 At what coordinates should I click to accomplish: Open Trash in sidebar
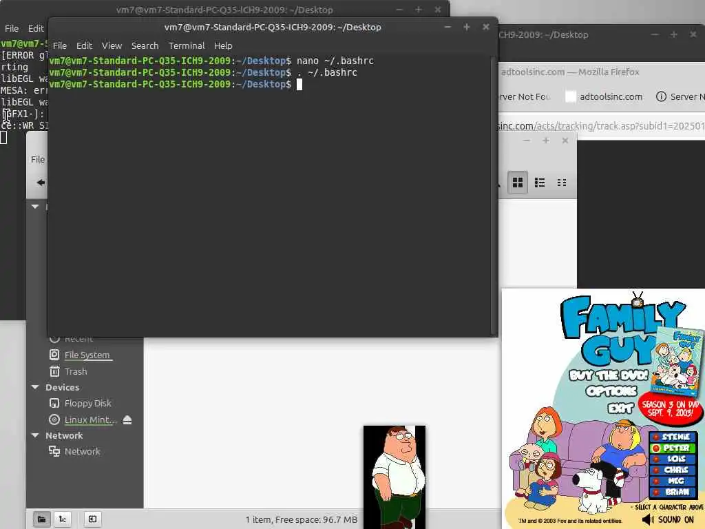point(76,371)
